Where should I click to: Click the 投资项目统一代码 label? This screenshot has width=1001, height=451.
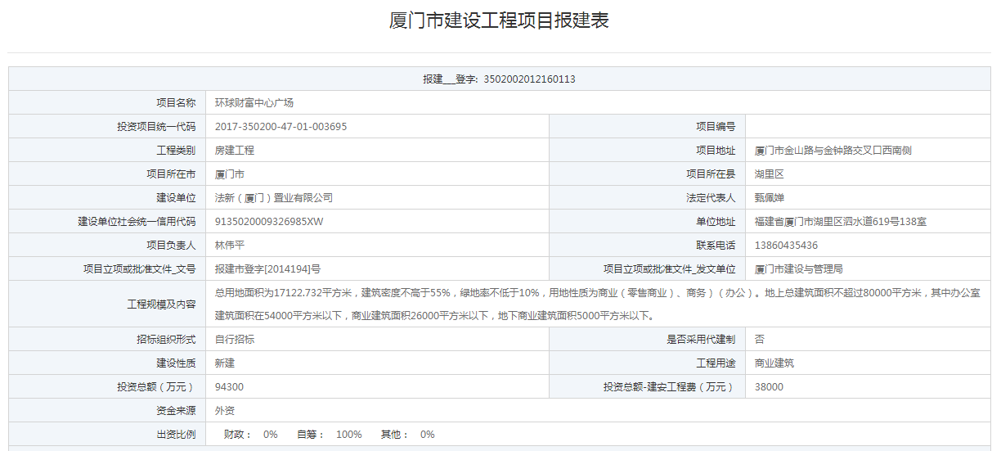tap(156, 127)
